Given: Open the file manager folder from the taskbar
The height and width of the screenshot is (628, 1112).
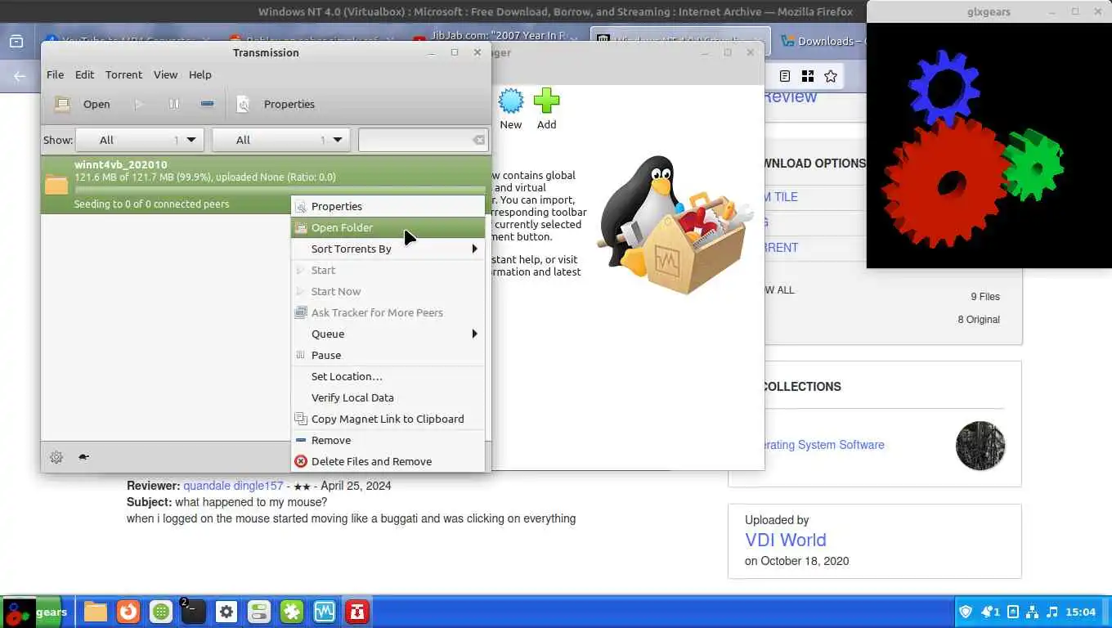Looking at the screenshot, I should [96, 612].
